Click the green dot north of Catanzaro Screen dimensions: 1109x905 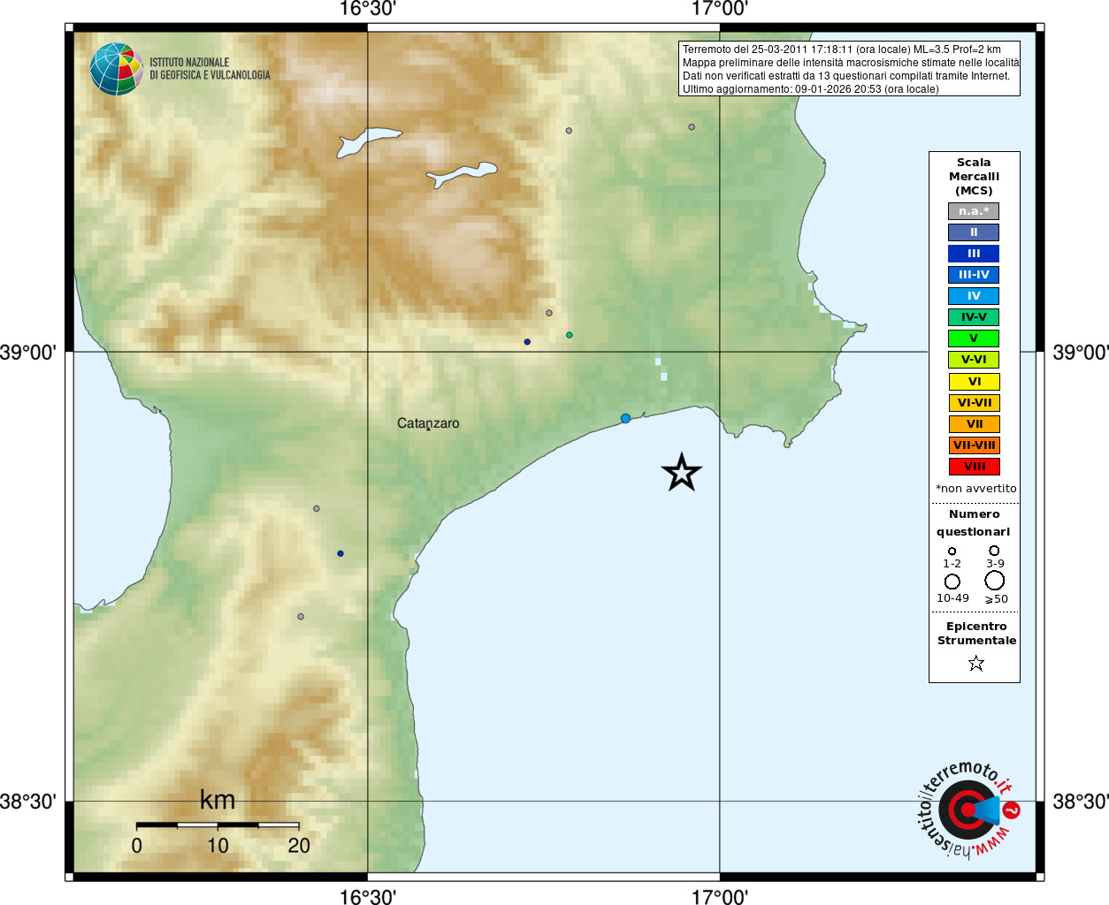[570, 335]
